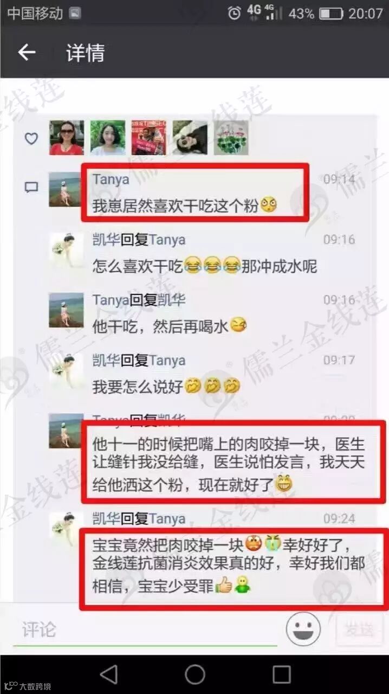The height and width of the screenshot is (694, 389).
Task: Open the emoji smiley picker
Action: [x=303, y=629]
